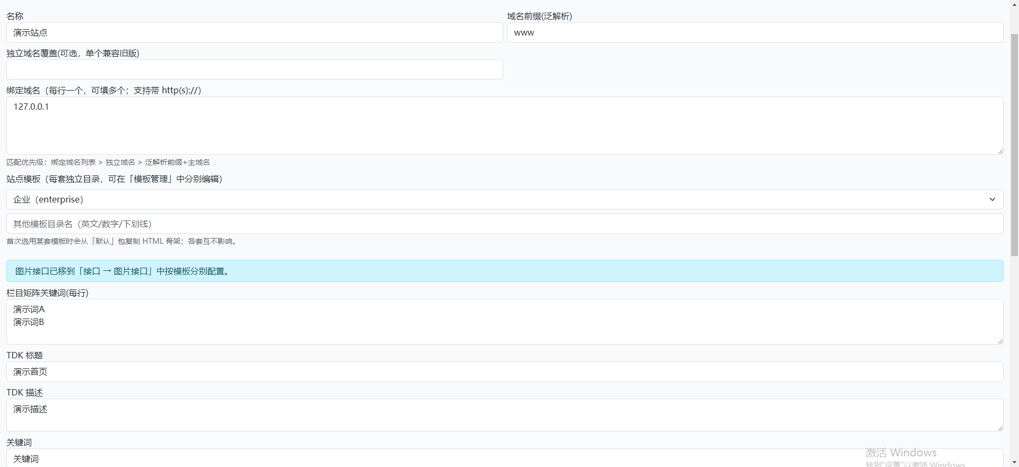Grab the resize handle of 栏目矩阵关键词 textarea
The image size is (1019, 467).
pos(1000,341)
